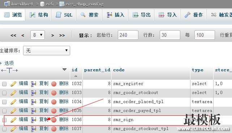Image resolution: width=232 pixels, height=133 pixels.
Task: Tick checkbox for row 1034
Action: click(x=4, y=102)
